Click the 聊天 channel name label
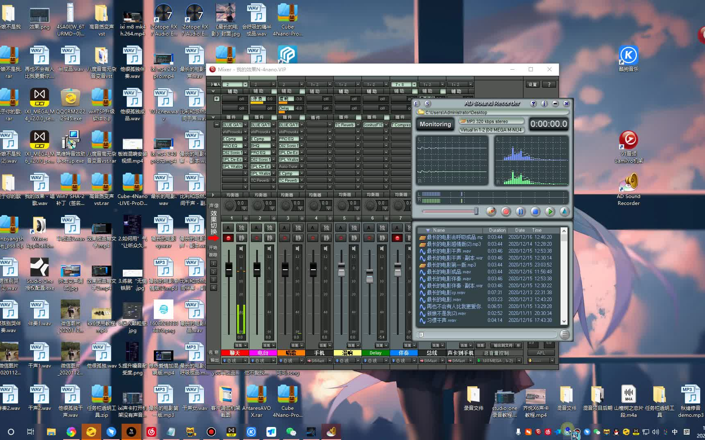 point(235,353)
